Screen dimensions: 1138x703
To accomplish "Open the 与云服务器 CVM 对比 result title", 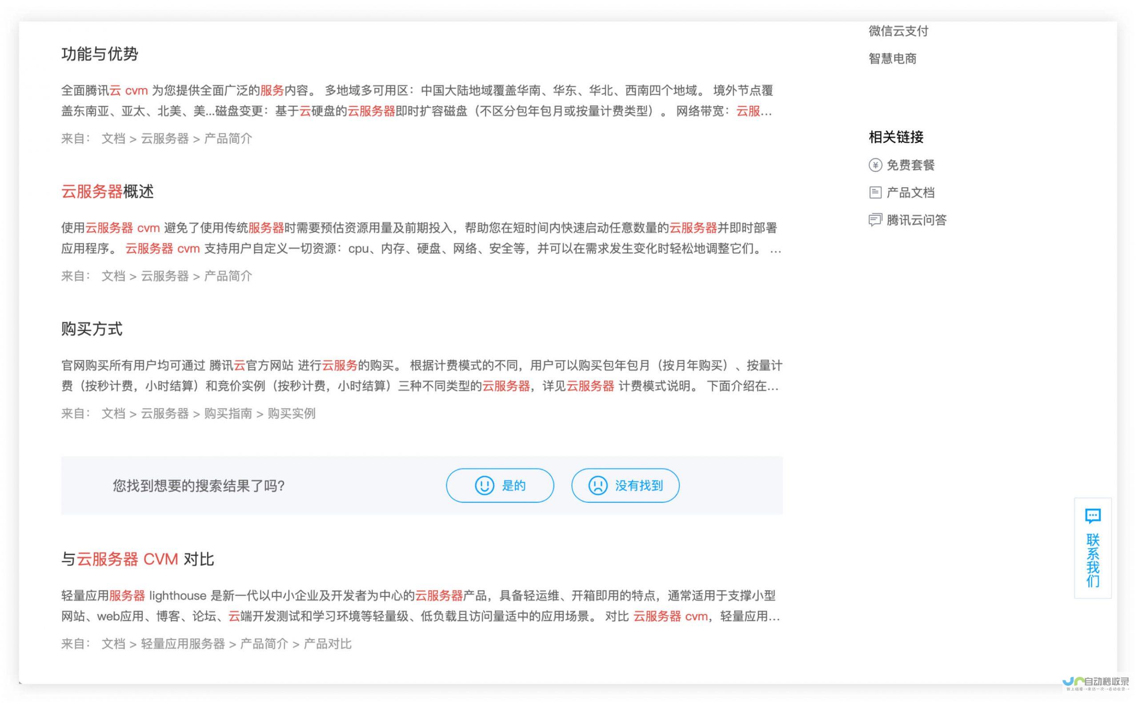I will coord(137,559).
